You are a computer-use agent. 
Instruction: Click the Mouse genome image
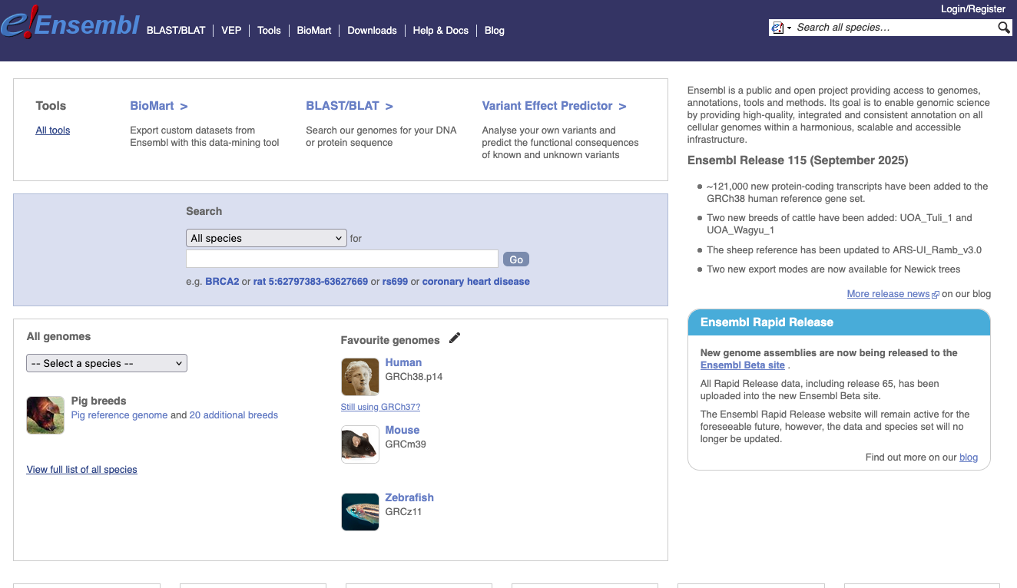tap(360, 444)
